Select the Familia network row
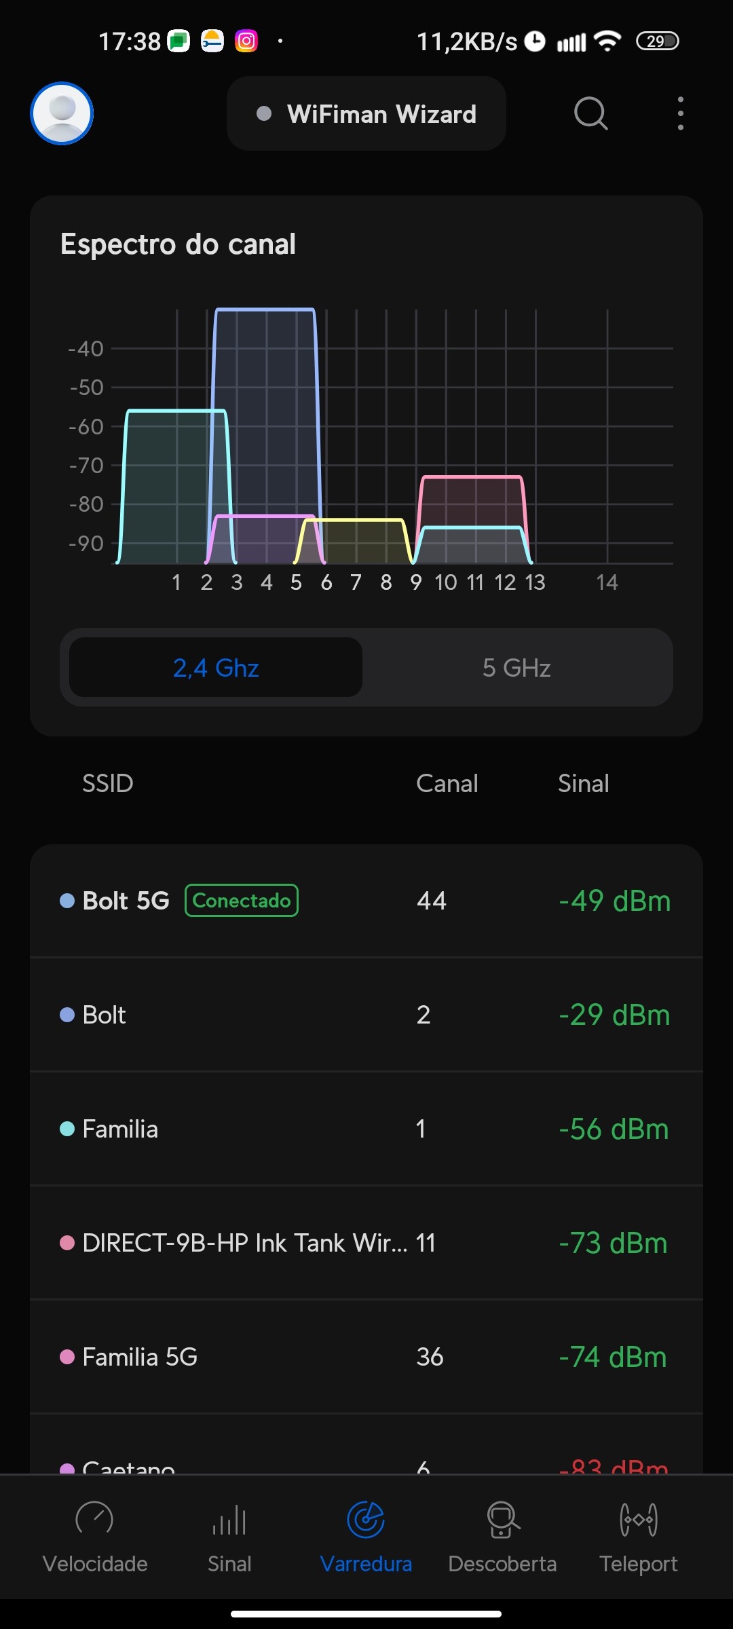The image size is (733, 1629). 366,1129
